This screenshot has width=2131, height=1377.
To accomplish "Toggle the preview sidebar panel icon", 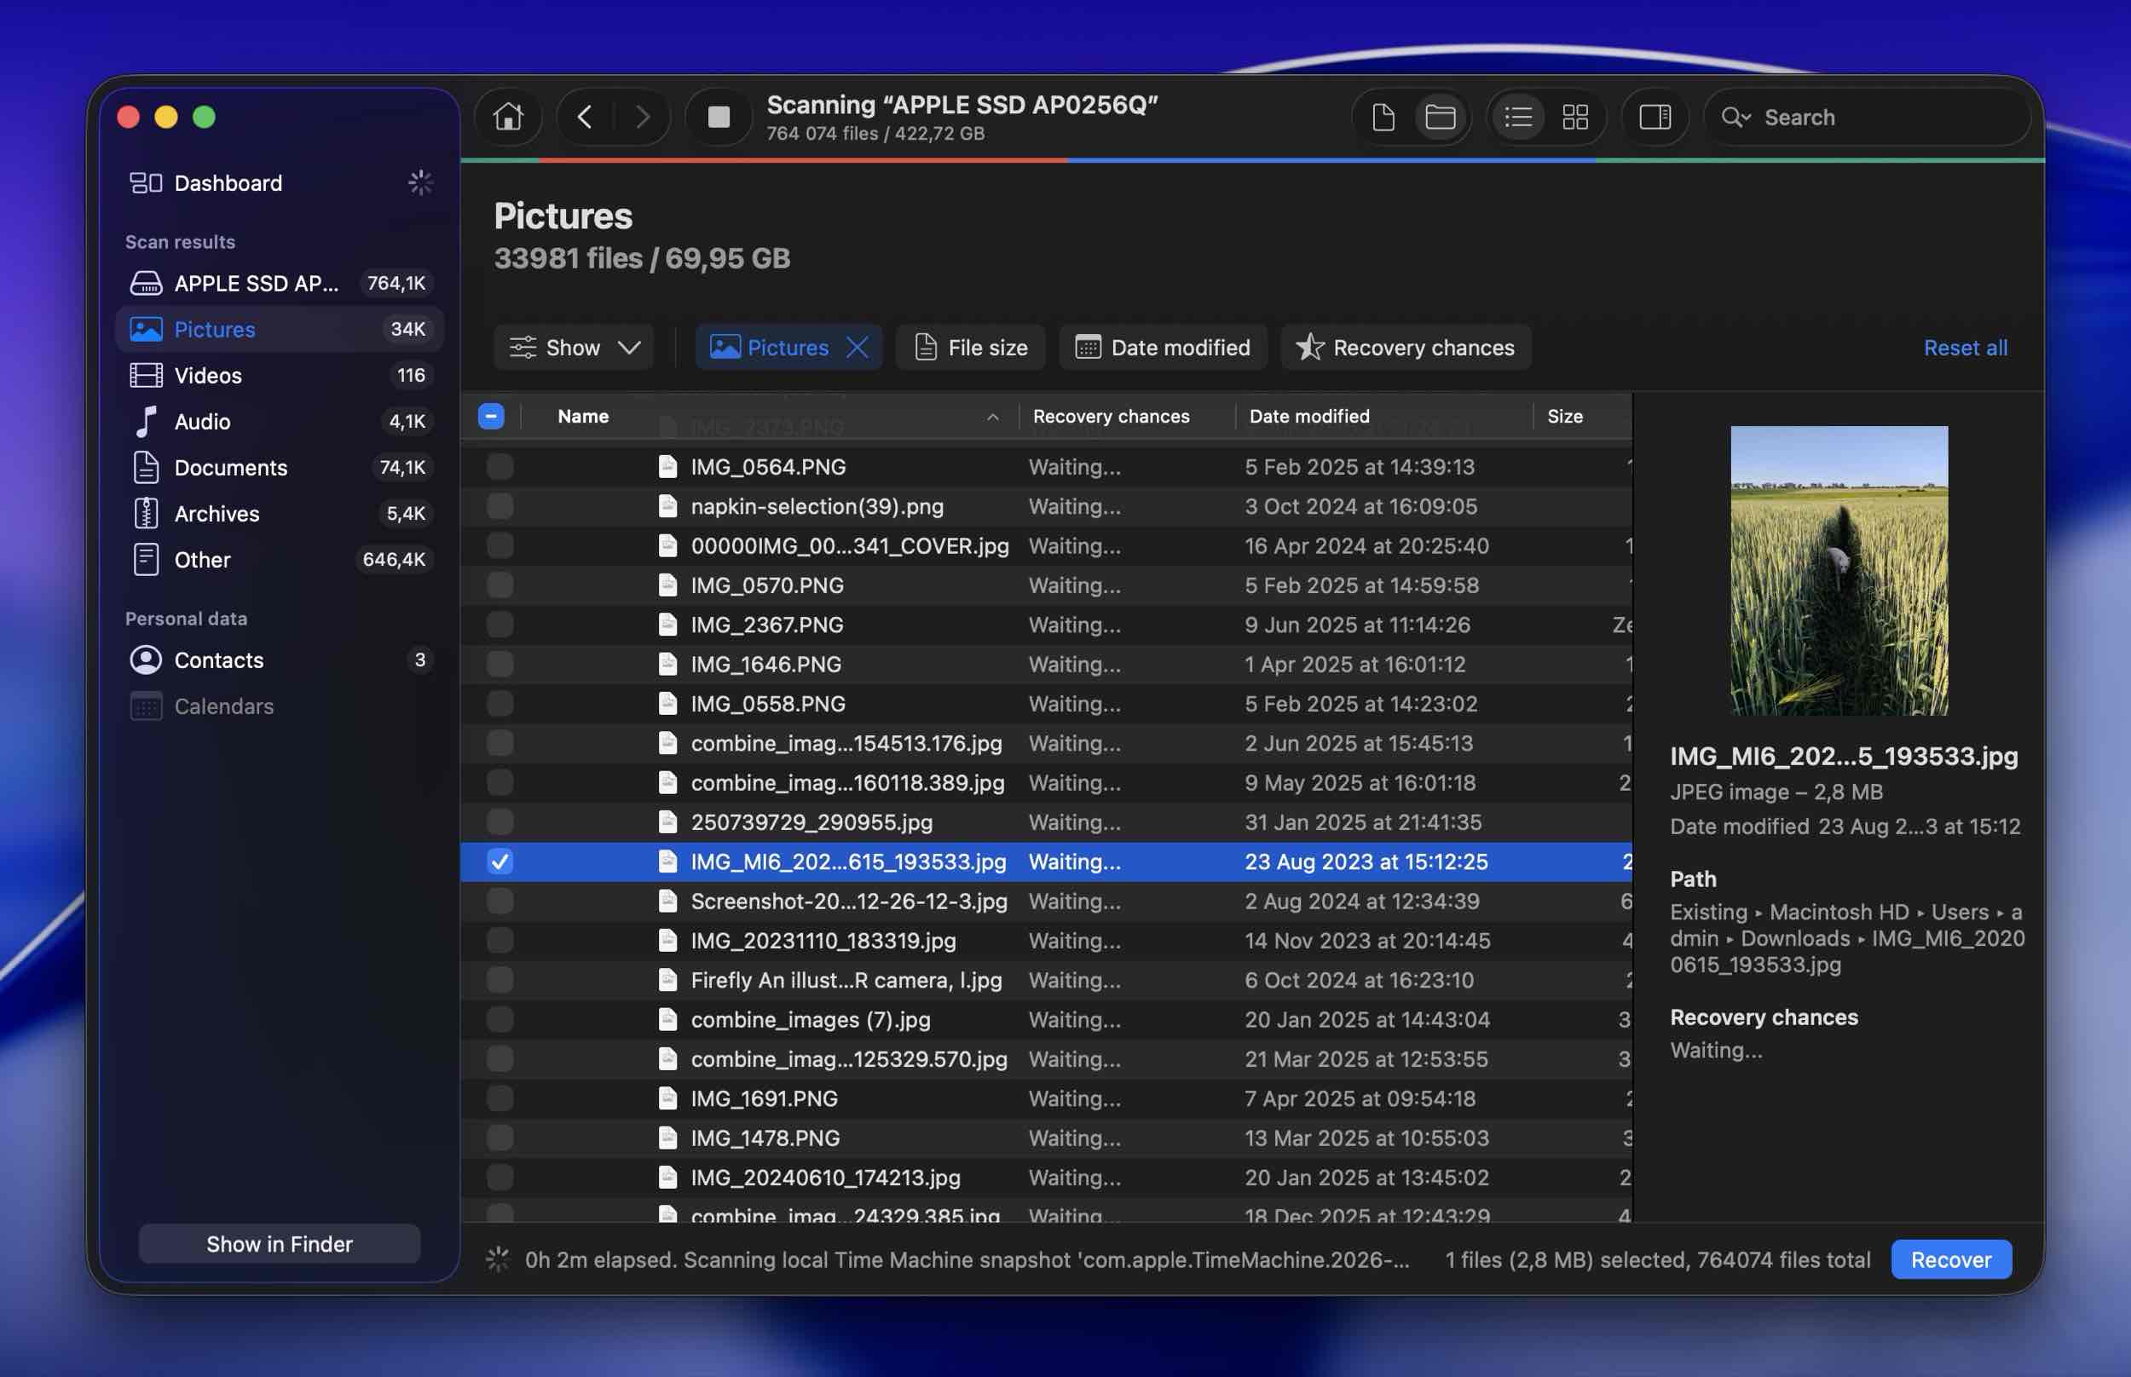I will click(1655, 117).
